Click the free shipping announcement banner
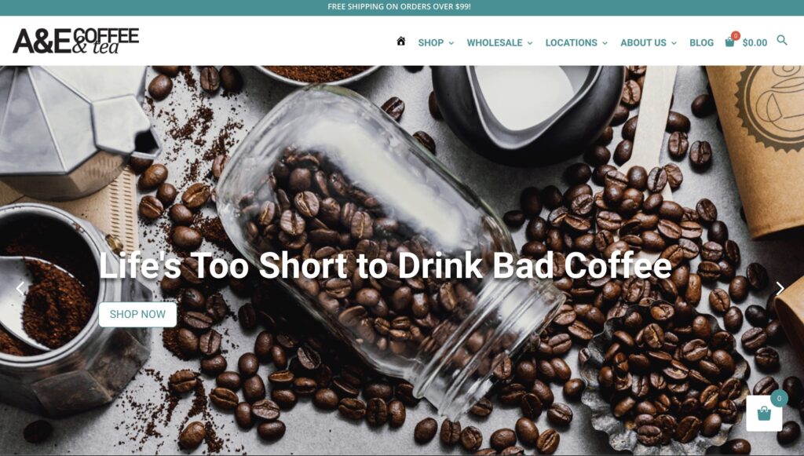 (399, 6)
